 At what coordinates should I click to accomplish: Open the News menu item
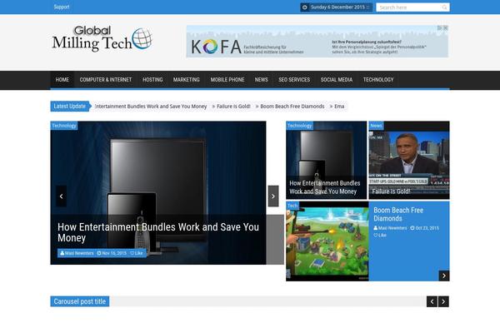pyautogui.click(x=261, y=80)
